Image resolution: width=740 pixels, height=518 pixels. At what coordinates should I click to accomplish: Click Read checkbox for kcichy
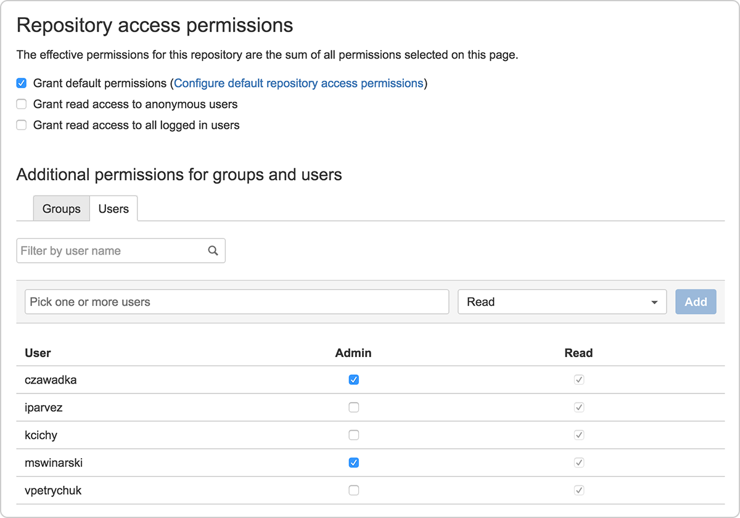coord(578,435)
